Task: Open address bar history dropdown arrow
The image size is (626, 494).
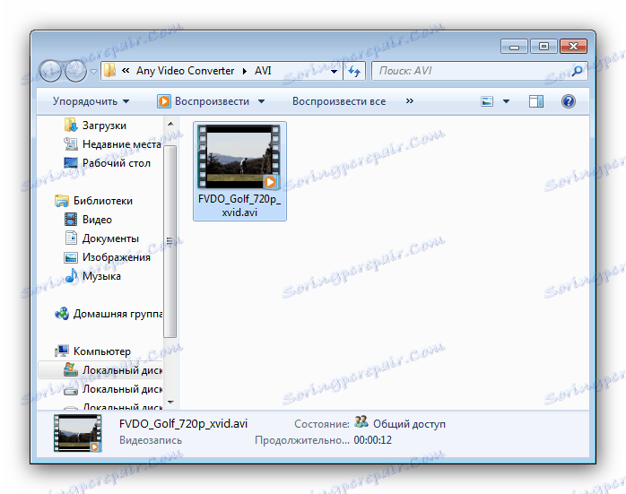Action: click(x=335, y=72)
